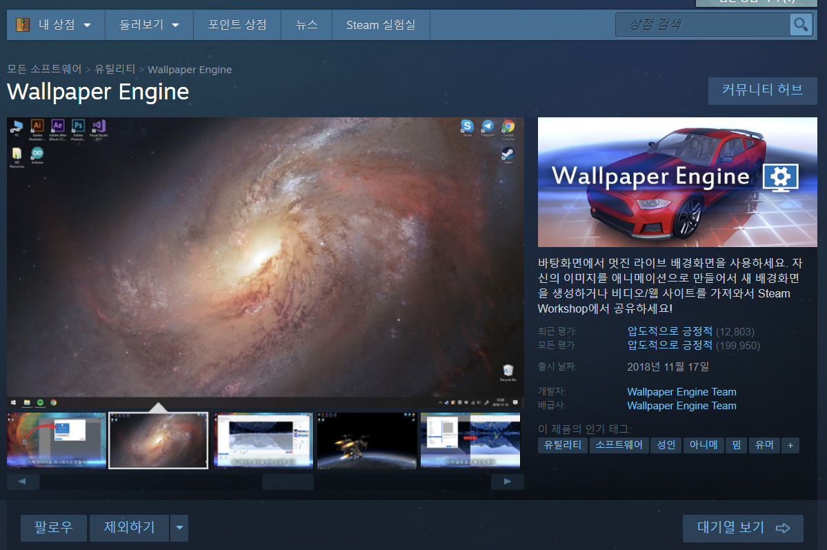Click the Wallpaper Engine breadcrumb link

190,70
